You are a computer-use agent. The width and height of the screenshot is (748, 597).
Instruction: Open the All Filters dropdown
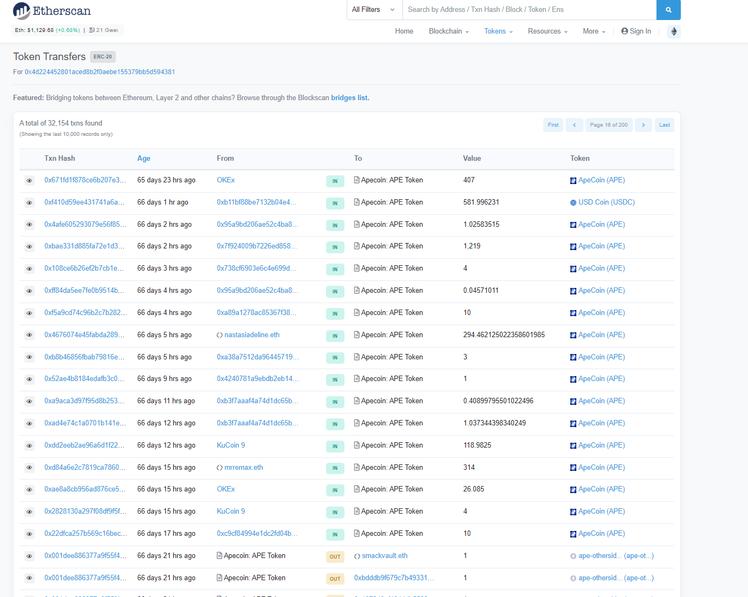(373, 10)
